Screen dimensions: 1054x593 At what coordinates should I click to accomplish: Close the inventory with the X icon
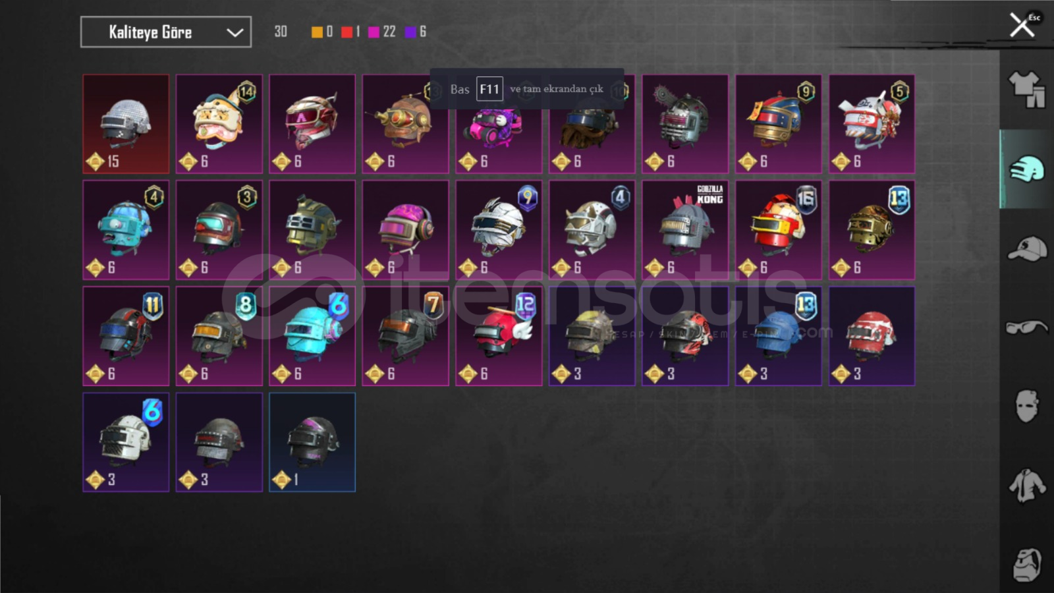coord(1022,26)
